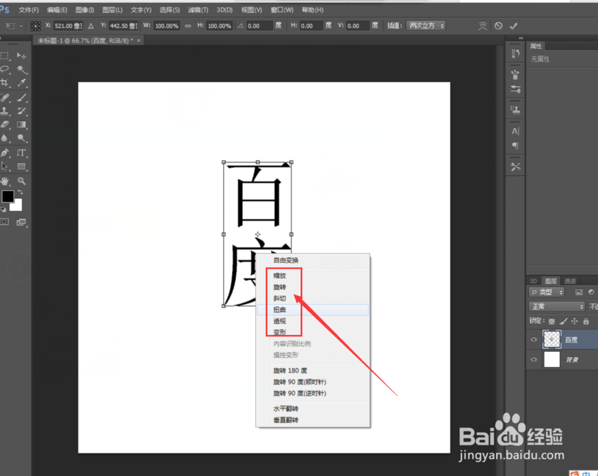Click the foreground color swatch
The height and width of the screenshot is (476, 598).
(x=8, y=196)
